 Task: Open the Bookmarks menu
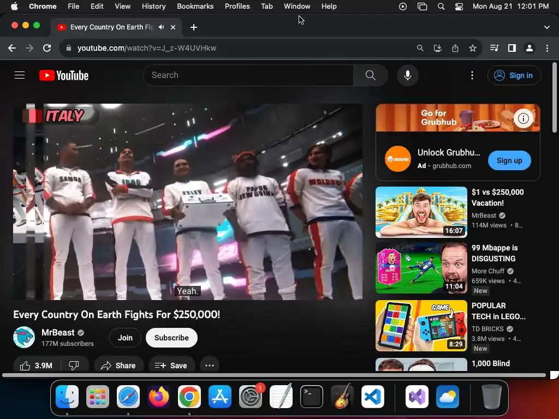195,7
